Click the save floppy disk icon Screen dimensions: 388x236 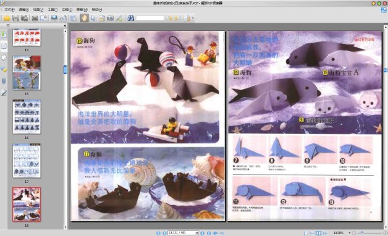point(16,18)
